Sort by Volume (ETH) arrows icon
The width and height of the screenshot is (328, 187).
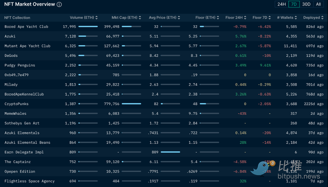click(97, 18)
